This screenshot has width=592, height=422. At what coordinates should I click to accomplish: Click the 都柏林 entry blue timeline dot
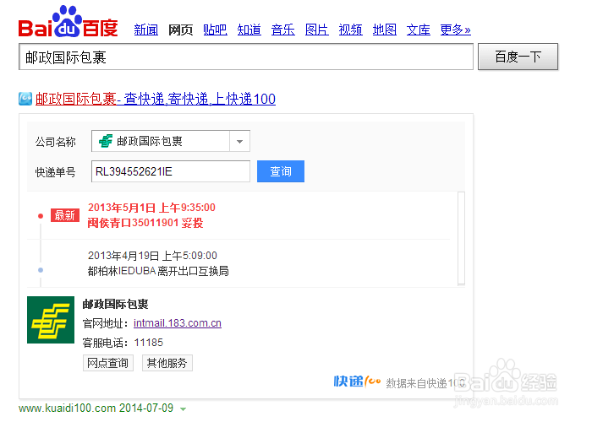(x=41, y=270)
